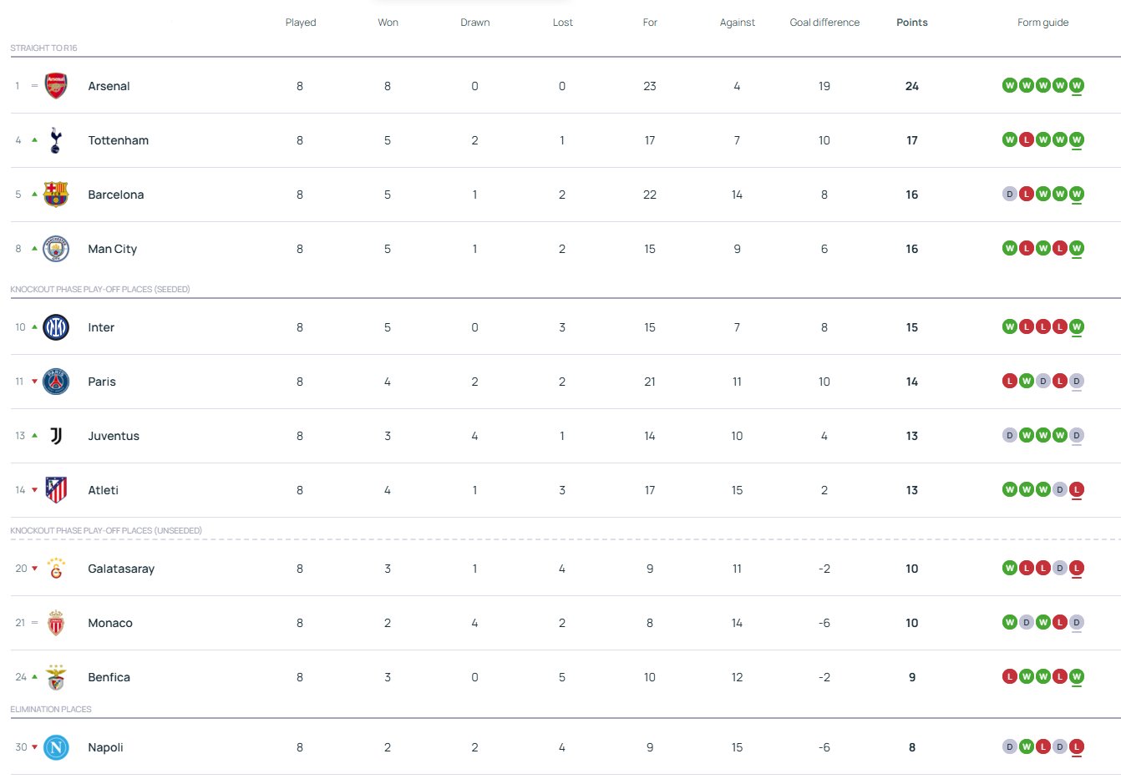Click the Man City club crest

pos(56,249)
